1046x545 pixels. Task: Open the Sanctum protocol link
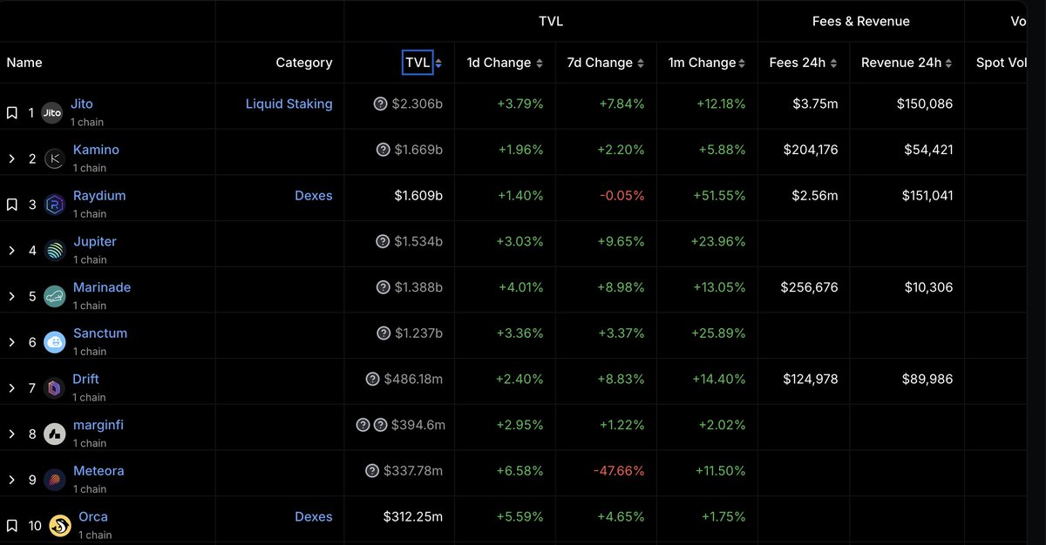pos(100,333)
